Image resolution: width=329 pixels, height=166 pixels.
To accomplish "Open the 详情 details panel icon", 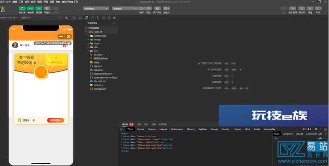I will [310, 9].
